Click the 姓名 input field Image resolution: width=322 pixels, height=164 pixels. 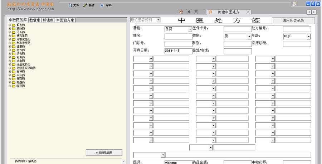pyautogui.click(x=179, y=37)
